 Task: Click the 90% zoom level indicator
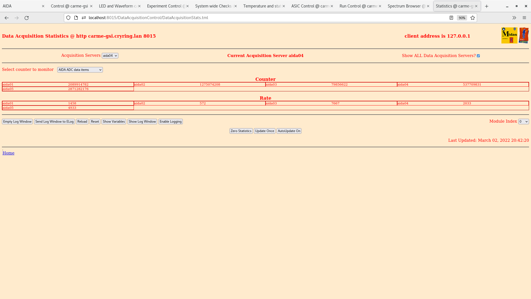[x=462, y=18]
